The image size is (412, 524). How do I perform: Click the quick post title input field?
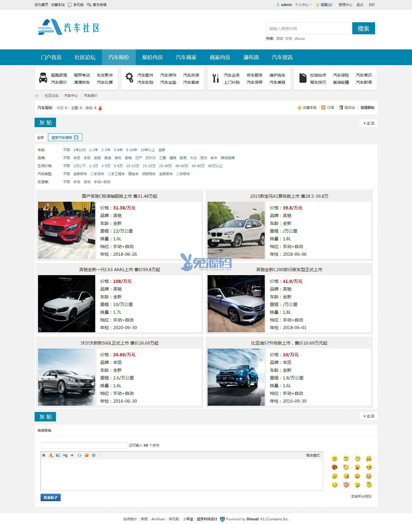click(x=84, y=445)
